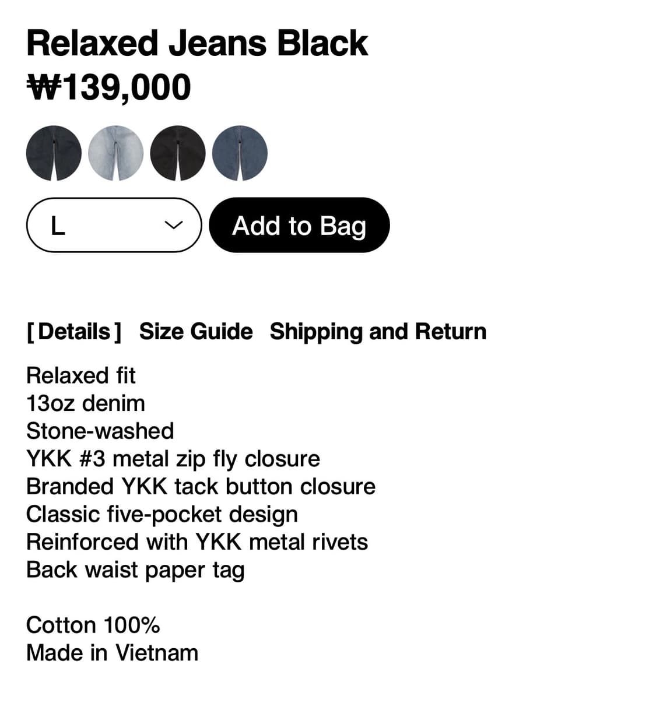Show the Shipping and Return tab
This screenshot has height=710, width=656.
click(378, 332)
